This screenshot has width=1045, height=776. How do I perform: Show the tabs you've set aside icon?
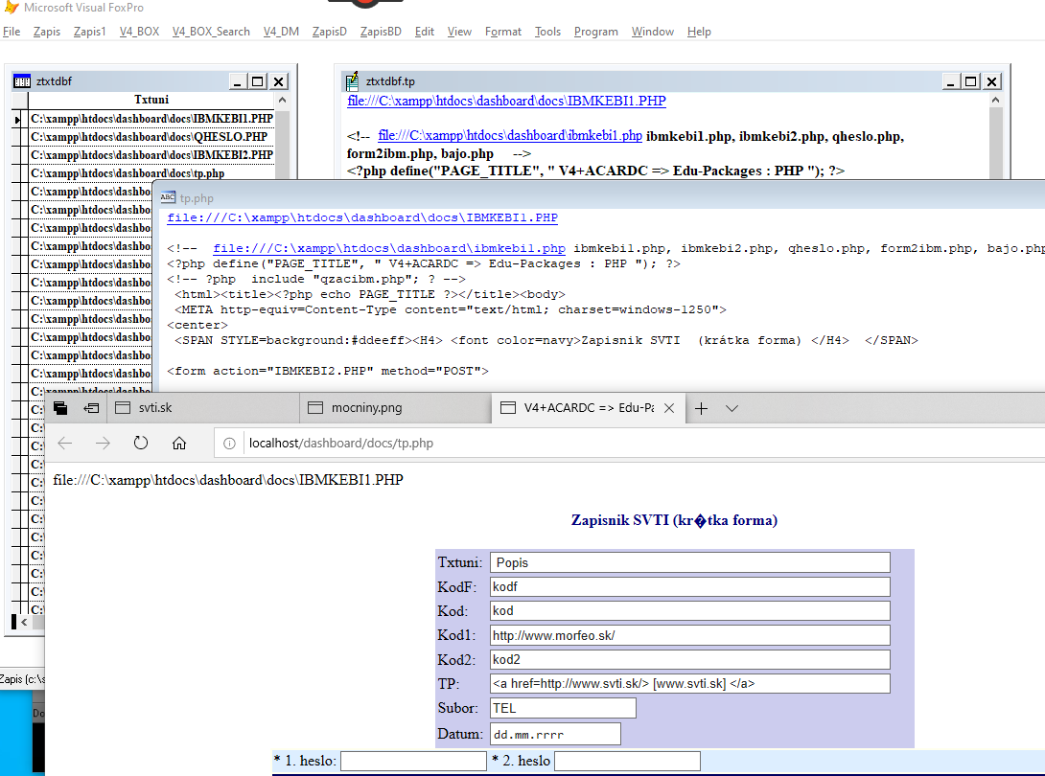pyautogui.click(x=60, y=408)
